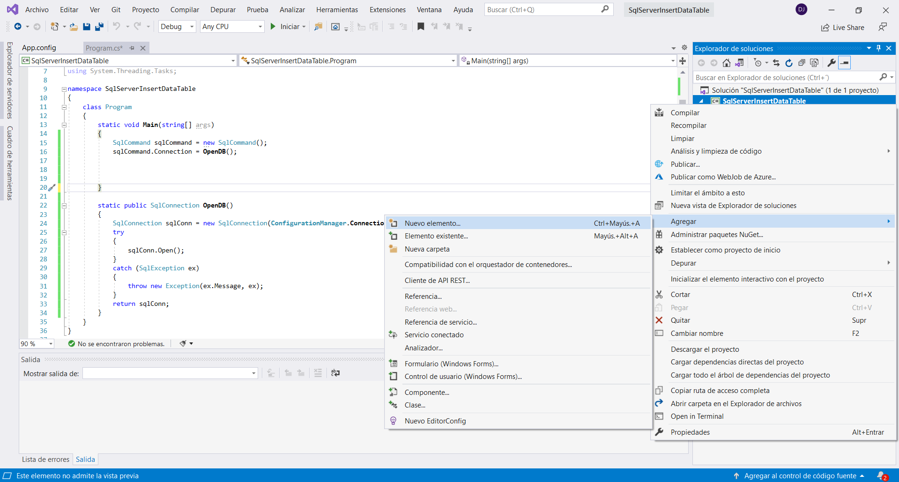
Task: Toggle word wrap in the Salida panel
Action: coord(335,373)
